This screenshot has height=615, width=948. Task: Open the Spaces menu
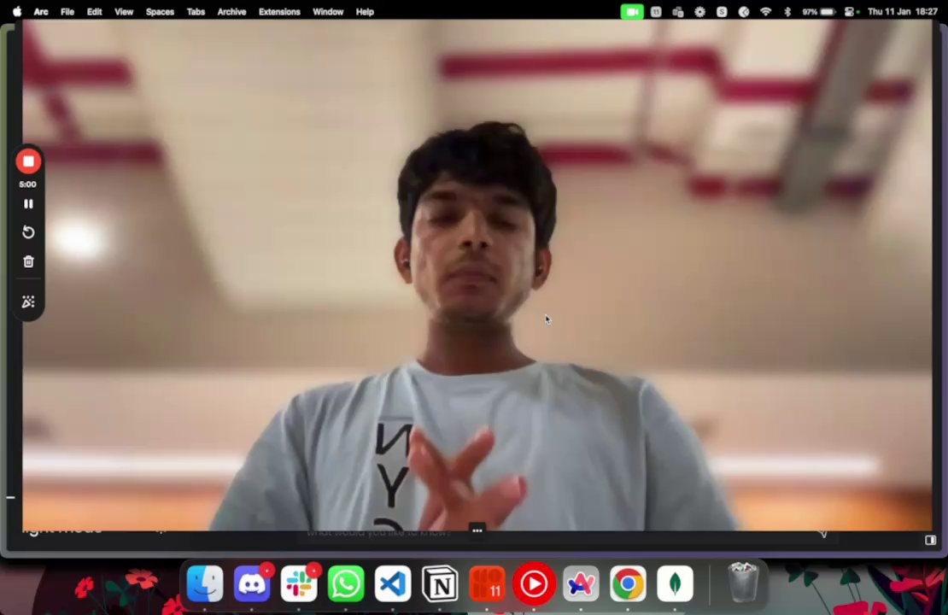[160, 12]
